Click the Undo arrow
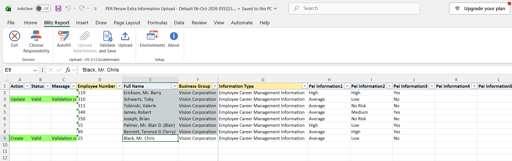 (x=68, y=8)
